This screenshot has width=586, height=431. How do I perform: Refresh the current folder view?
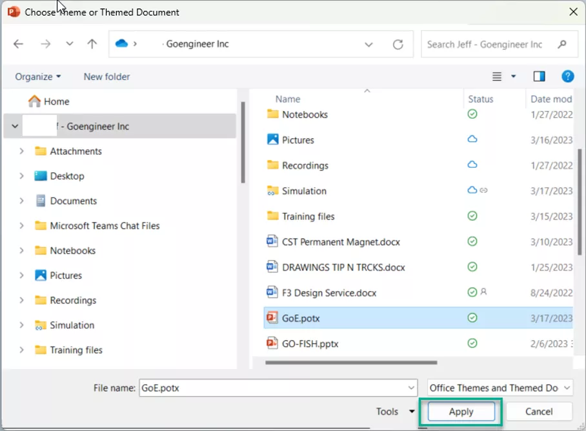tap(398, 45)
